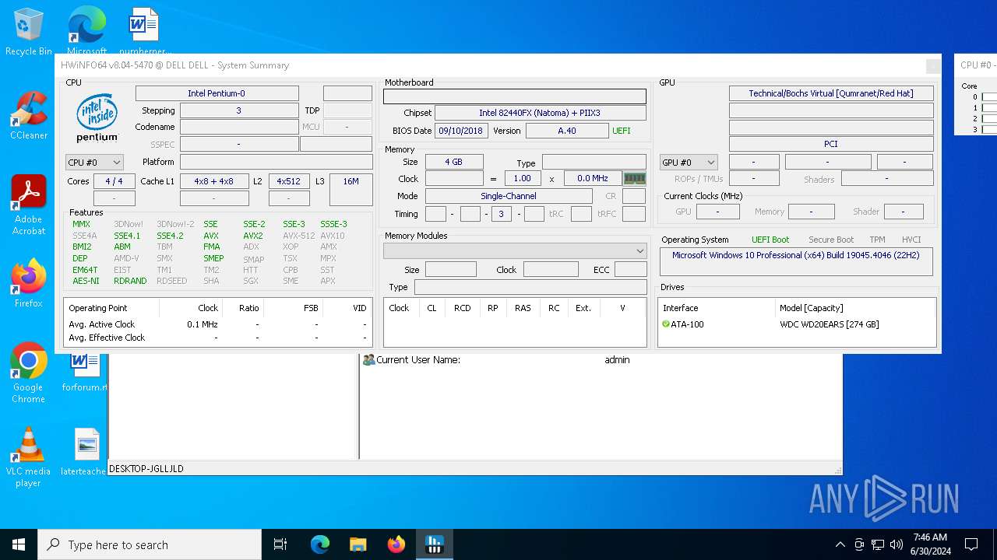Screen dimensions: 997x560
Task: Click the Interface column header in Drives
Action: pyautogui.click(x=680, y=308)
